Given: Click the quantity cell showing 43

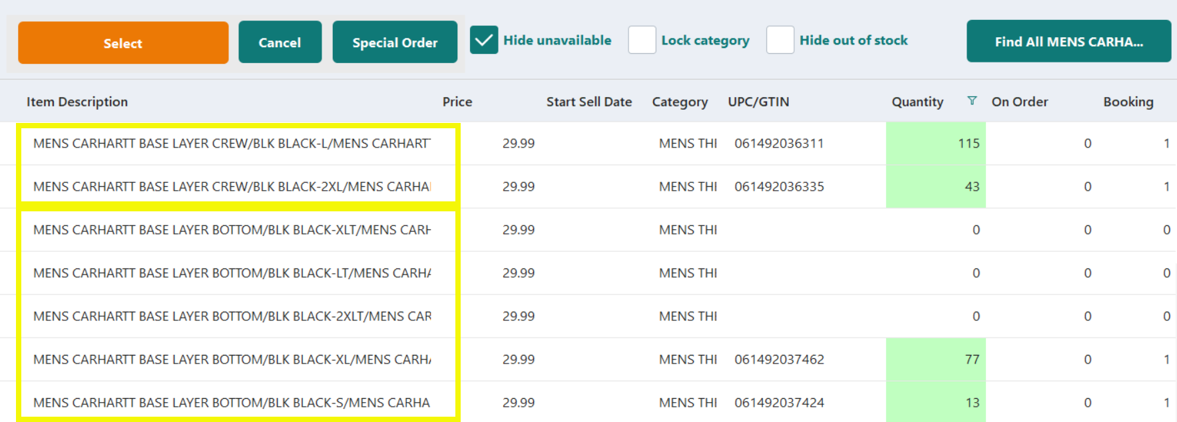Looking at the screenshot, I should (936, 187).
